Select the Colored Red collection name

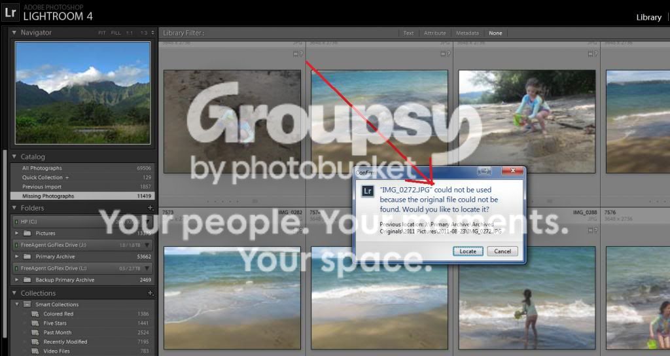coord(58,313)
